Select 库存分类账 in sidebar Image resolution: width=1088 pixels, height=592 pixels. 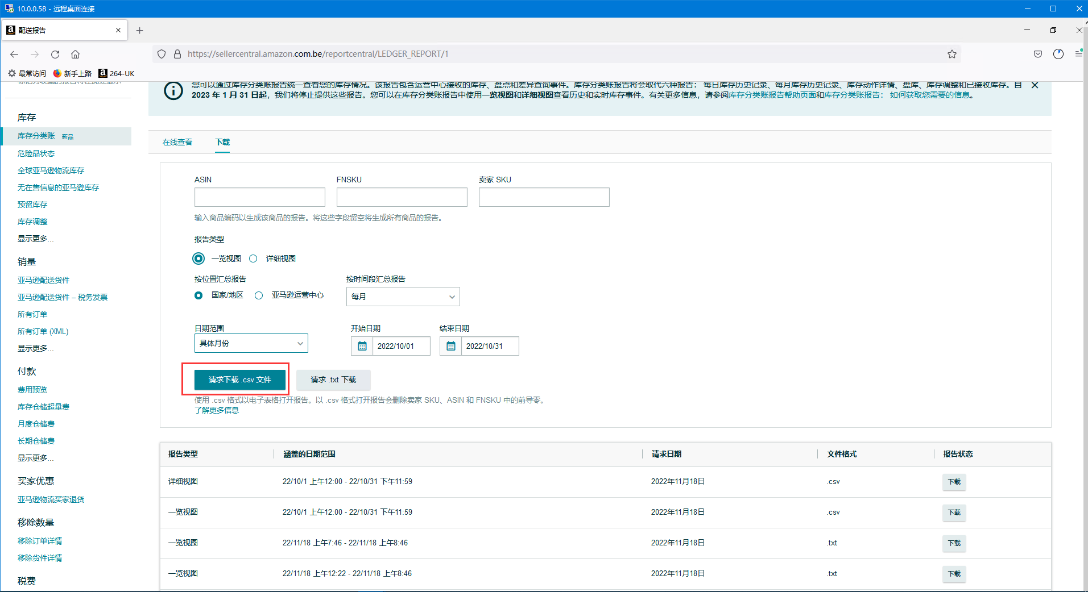[x=36, y=136]
